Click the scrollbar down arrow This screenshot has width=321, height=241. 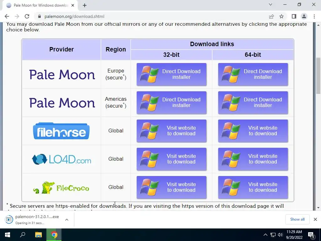pos(318,208)
